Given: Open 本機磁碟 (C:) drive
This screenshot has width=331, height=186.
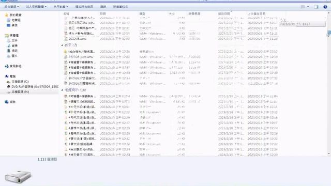Looking at the screenshot, I should (x=20, y=82).
